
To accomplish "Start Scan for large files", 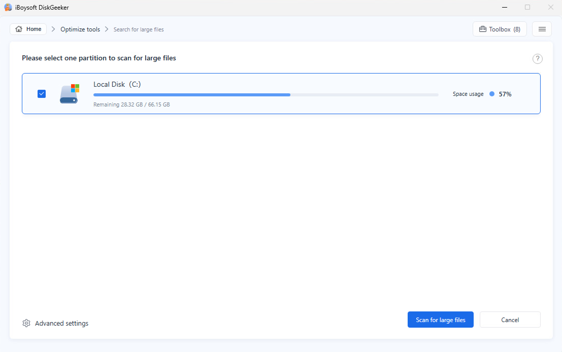I will coord(440,320).
